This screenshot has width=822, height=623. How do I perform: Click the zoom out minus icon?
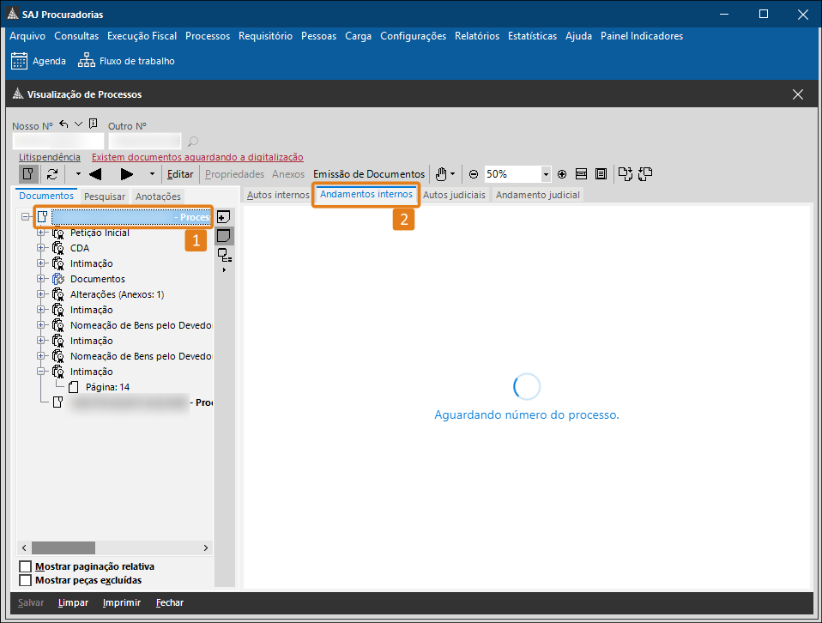473,174
